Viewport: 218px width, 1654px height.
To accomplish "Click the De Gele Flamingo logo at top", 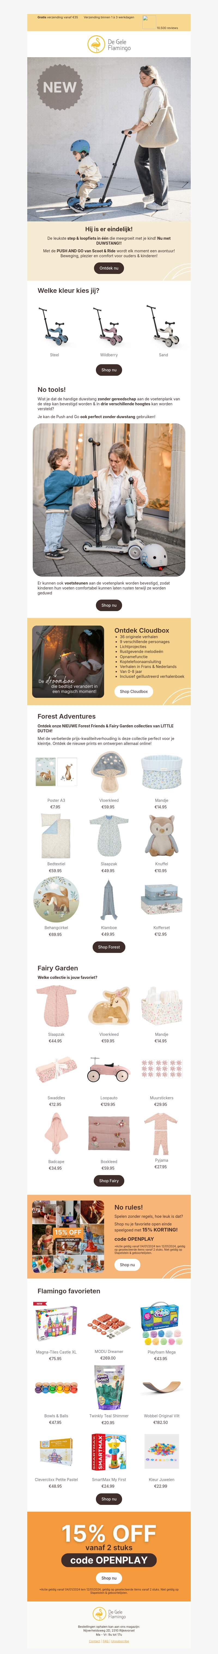I will coord(109,44).
